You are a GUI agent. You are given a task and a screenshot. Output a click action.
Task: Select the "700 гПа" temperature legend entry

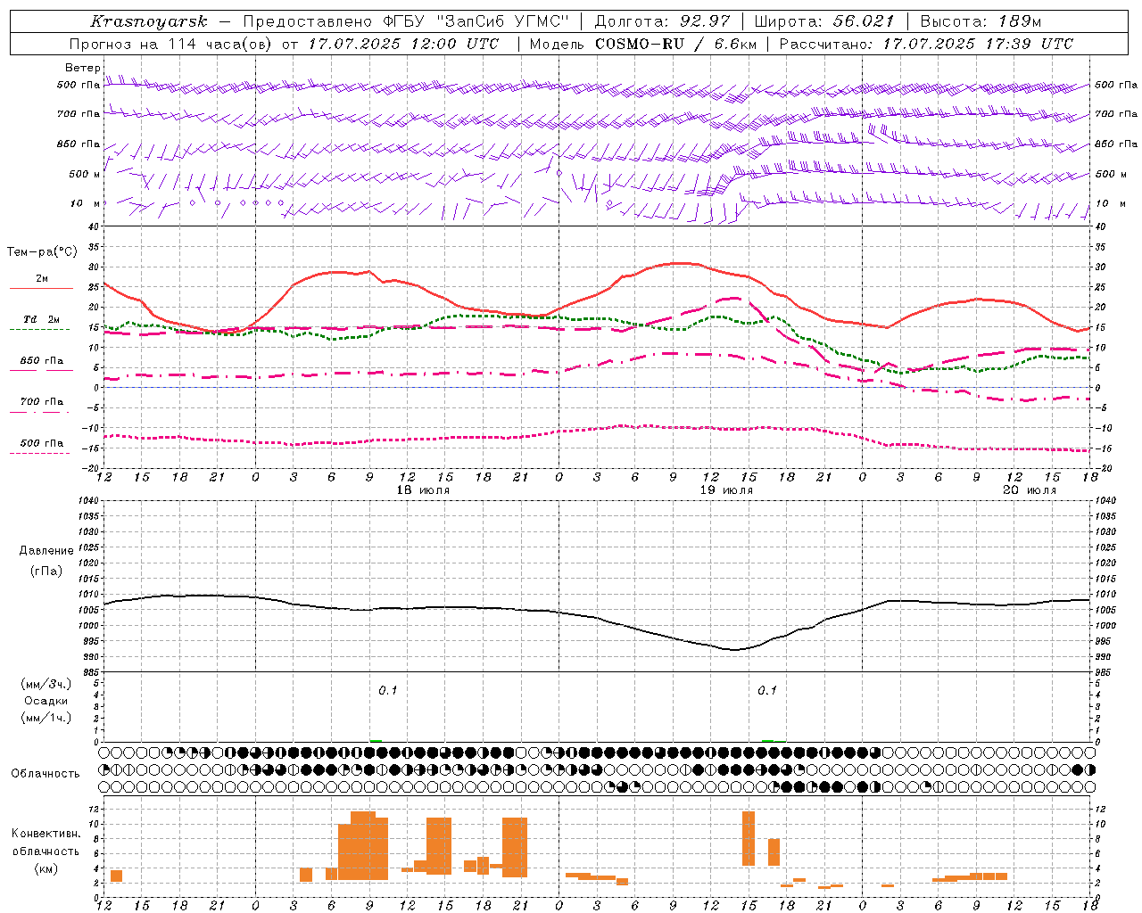42,401
